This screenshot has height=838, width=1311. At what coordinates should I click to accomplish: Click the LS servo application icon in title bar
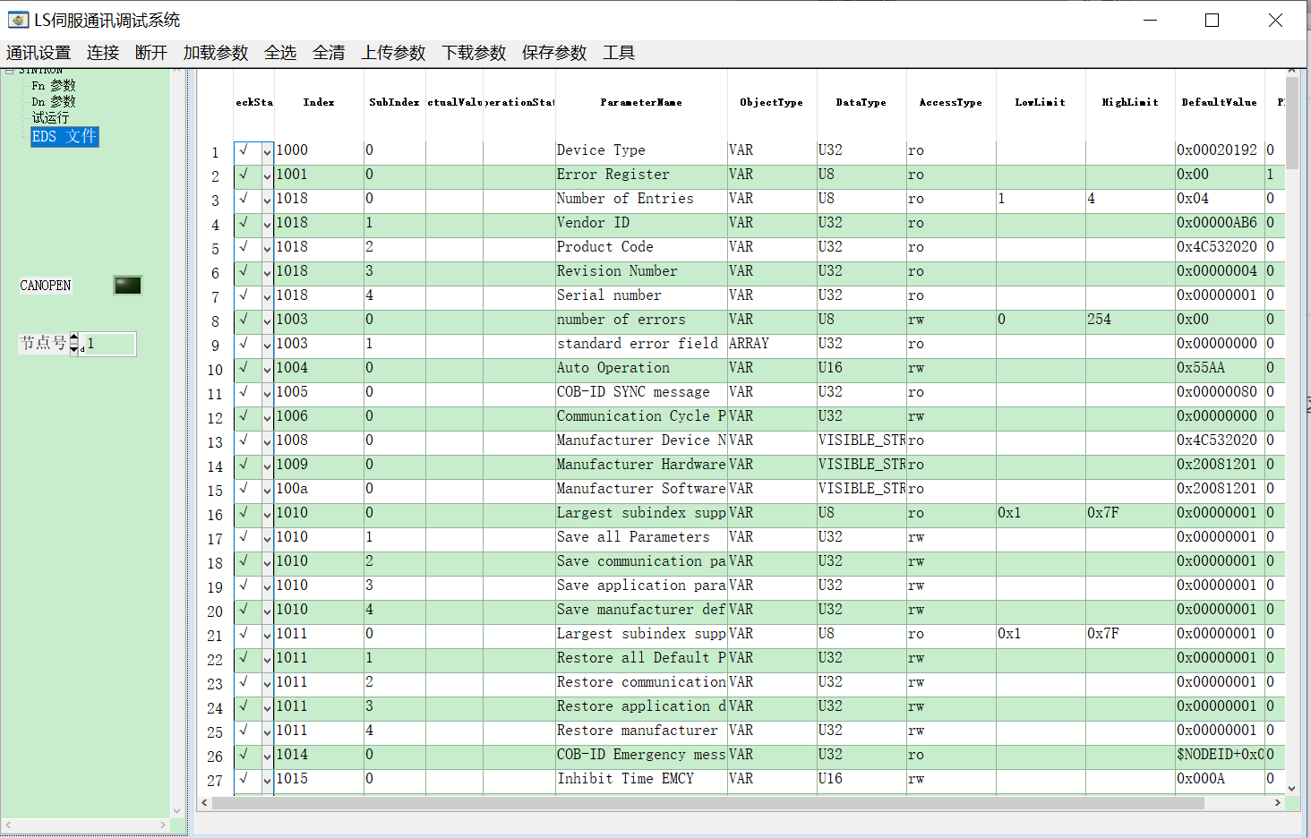(18, 19)
